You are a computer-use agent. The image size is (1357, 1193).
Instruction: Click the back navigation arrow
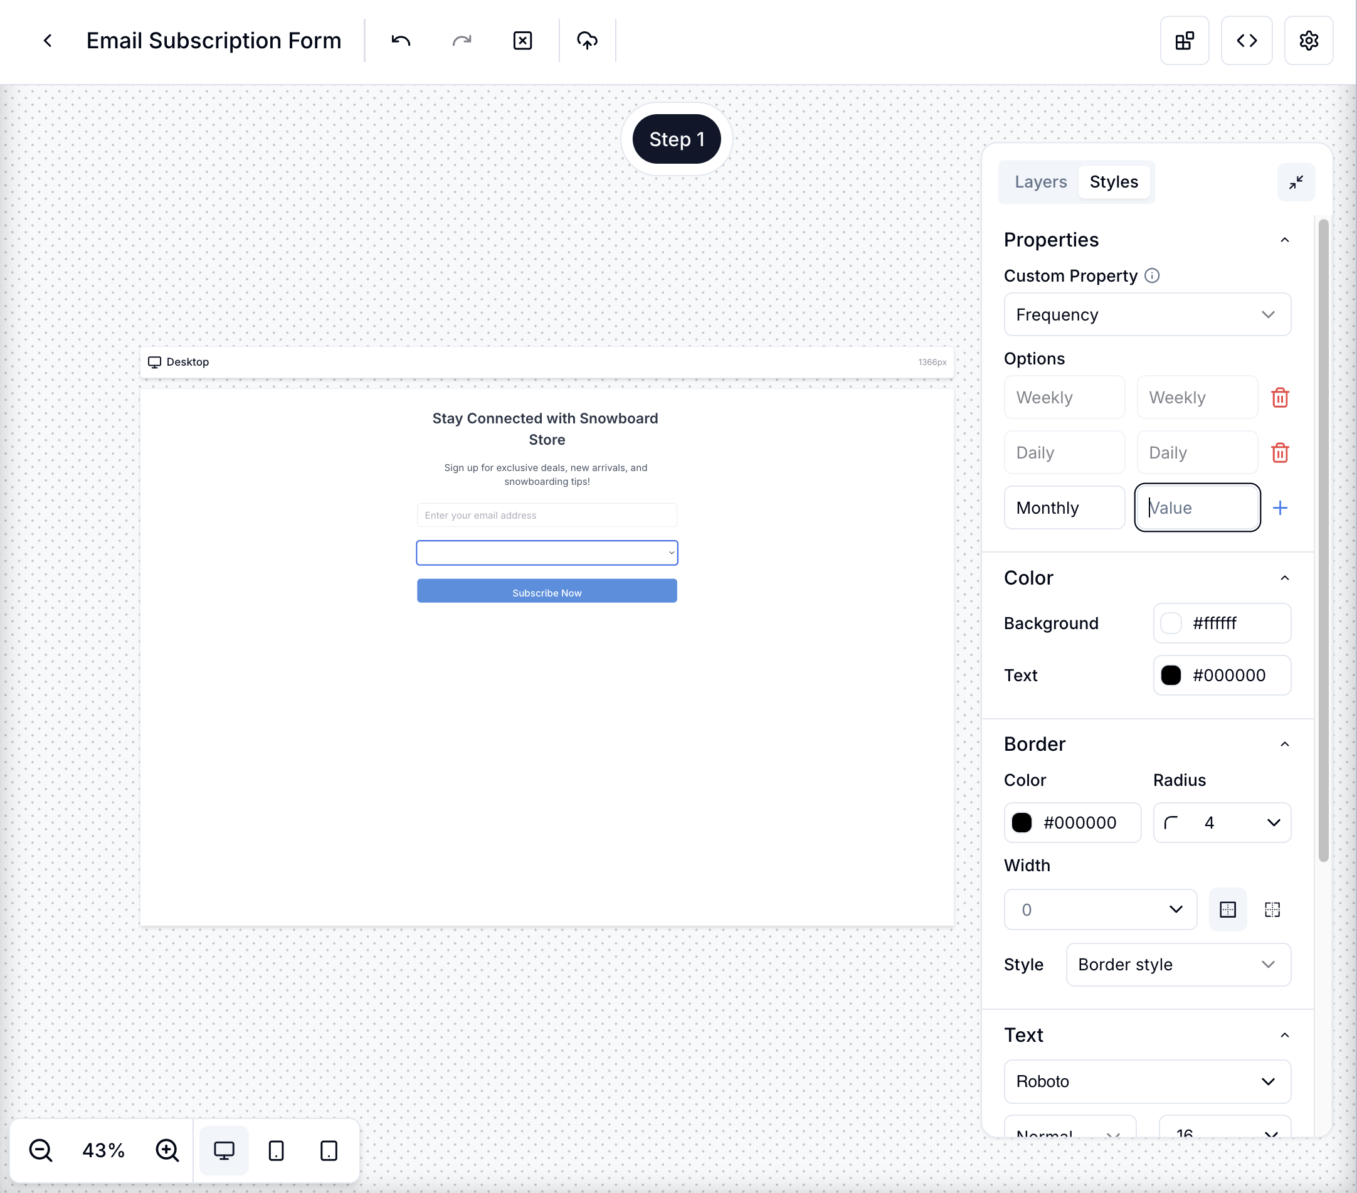tap(46, 40)
